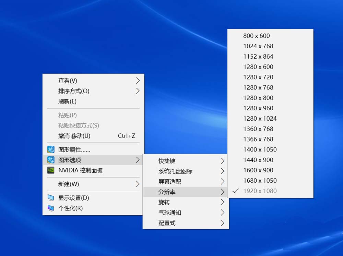Open the 系统托盘图标 submenu
Viewport: 343px width, 256px height.
tap(175, 171)
